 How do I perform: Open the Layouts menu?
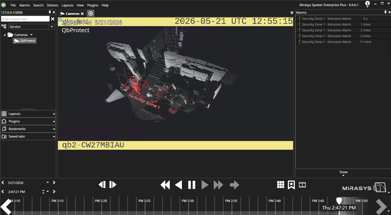click(67, 5)
